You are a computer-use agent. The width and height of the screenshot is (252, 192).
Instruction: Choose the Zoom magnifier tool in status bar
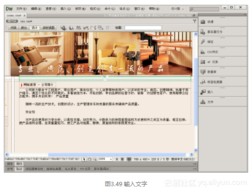pyautogui.click(x=95, y=159)
